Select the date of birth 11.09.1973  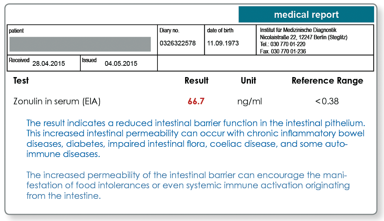(223, 43)
